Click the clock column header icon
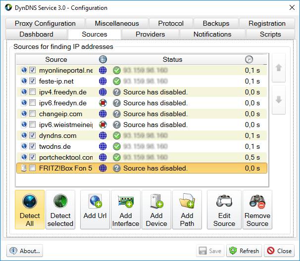Image resolution: width=300 pixels, height=261 pixels. click(249, 59)
